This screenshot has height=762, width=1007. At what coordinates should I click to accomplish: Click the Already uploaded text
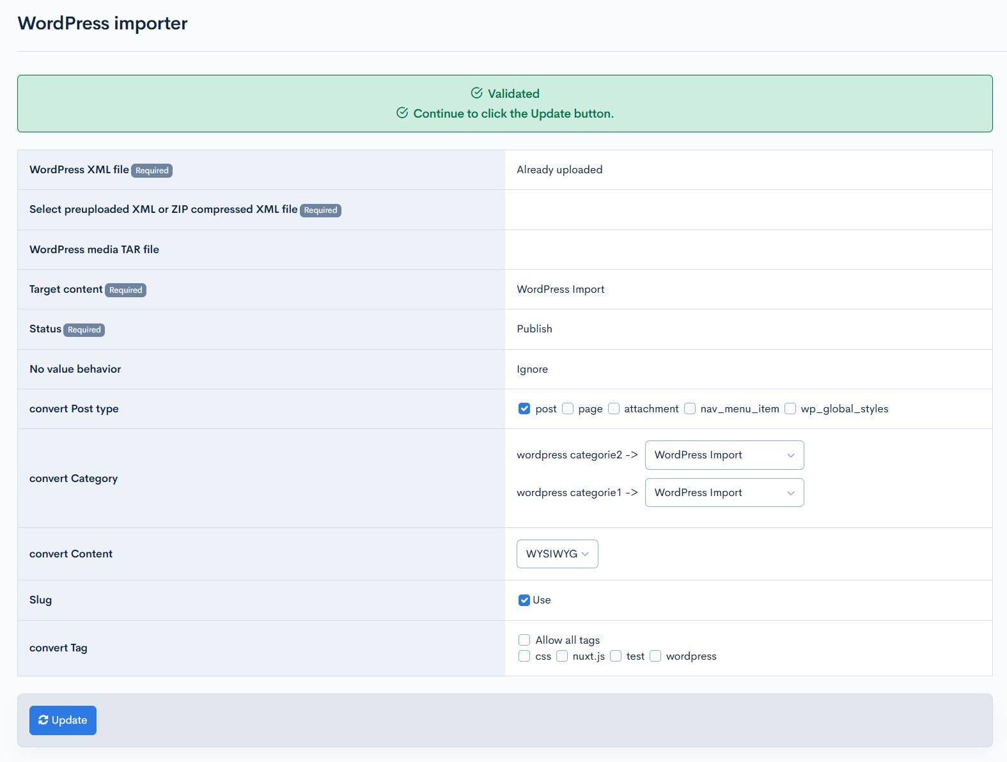coord(559,169)
